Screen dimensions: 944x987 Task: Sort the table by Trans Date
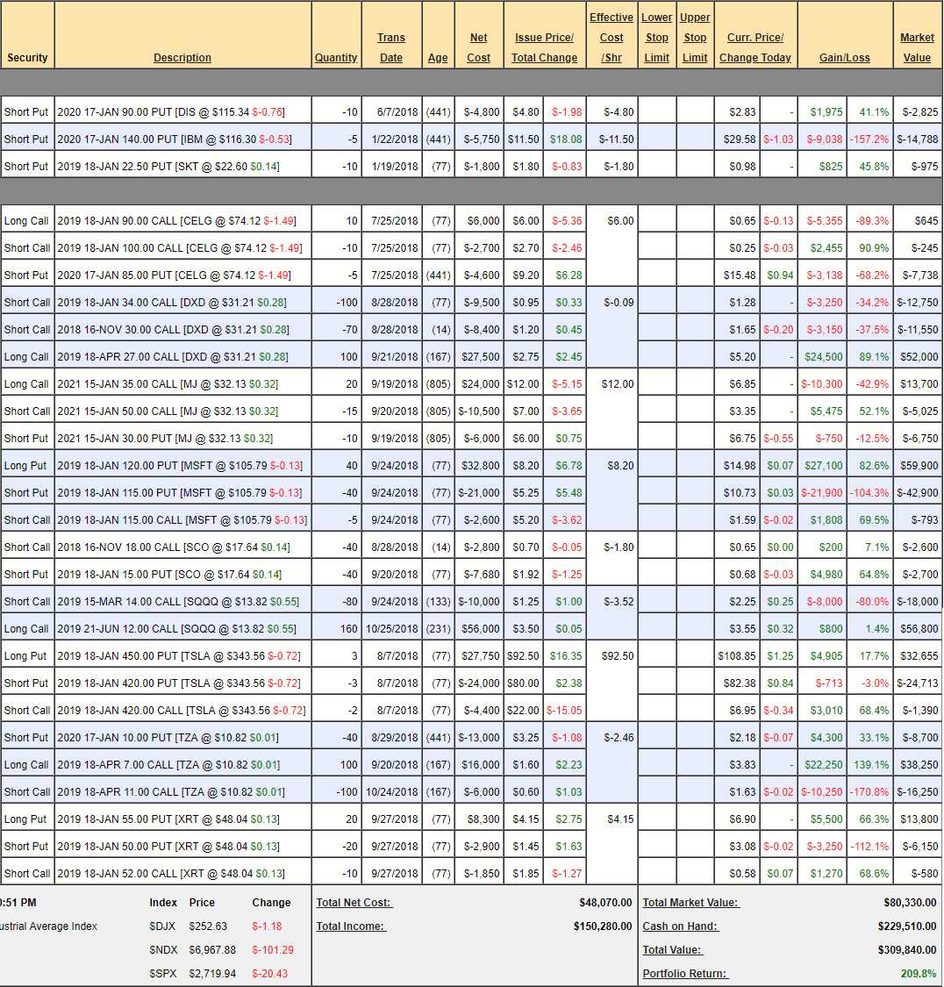coord(391,47)
